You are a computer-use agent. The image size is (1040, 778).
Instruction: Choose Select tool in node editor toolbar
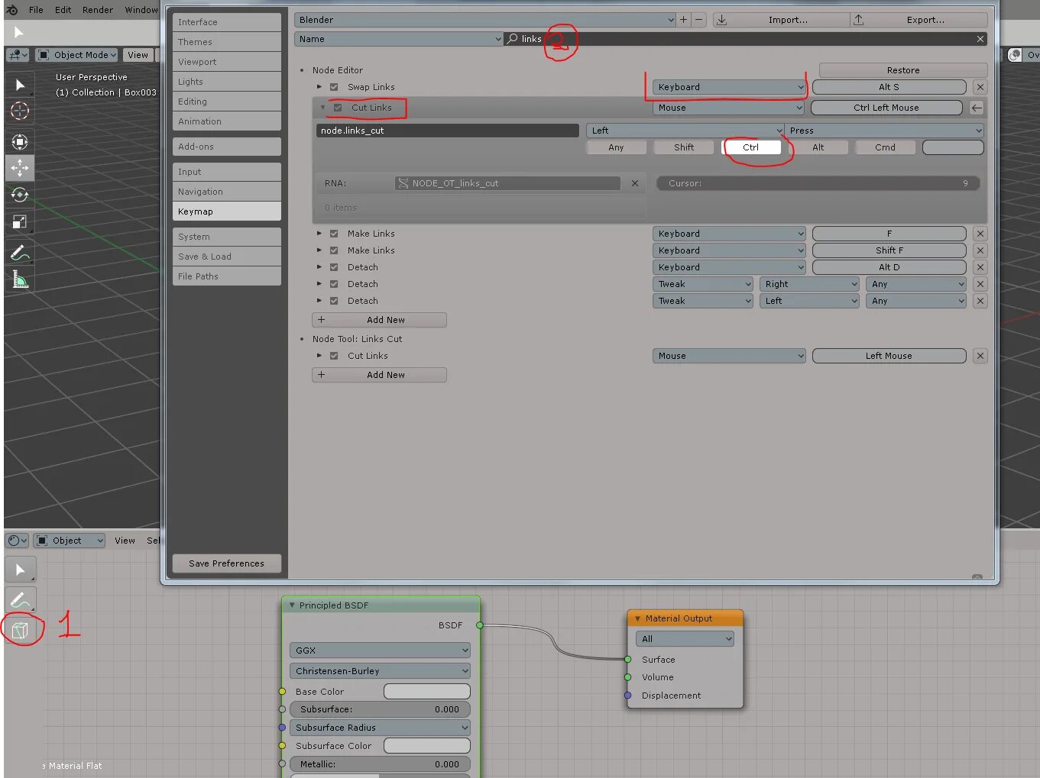tap(21, 570)
